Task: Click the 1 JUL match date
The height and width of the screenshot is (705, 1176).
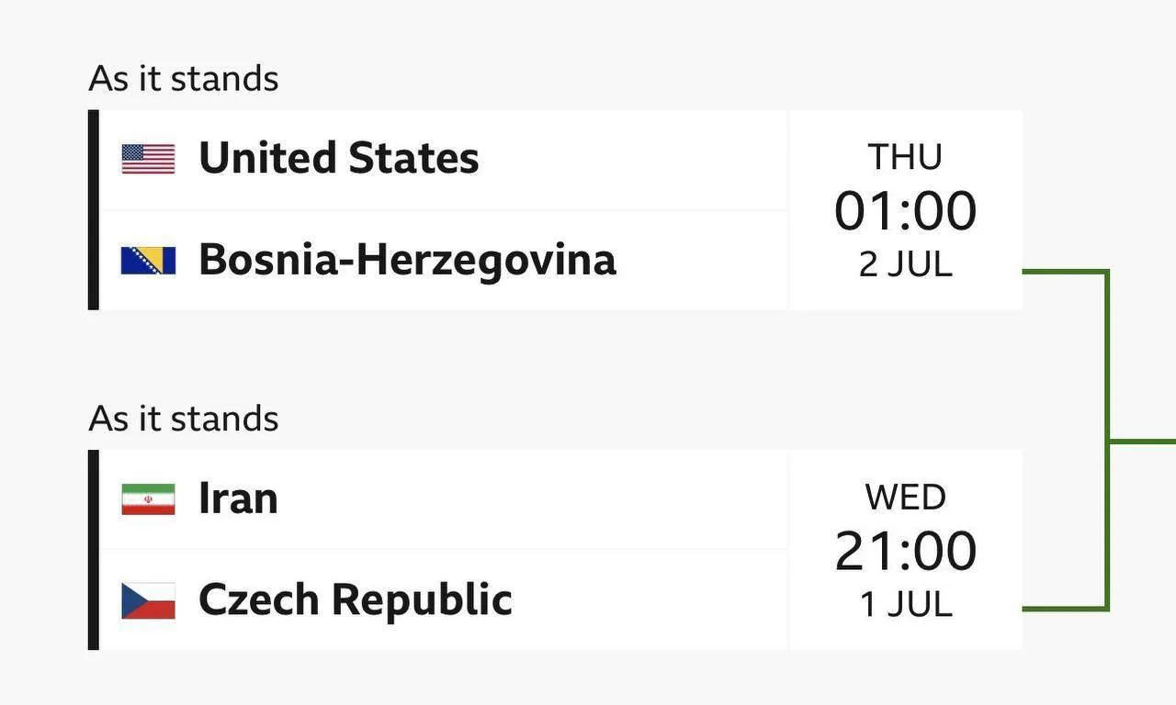Action: pos(905,605)
